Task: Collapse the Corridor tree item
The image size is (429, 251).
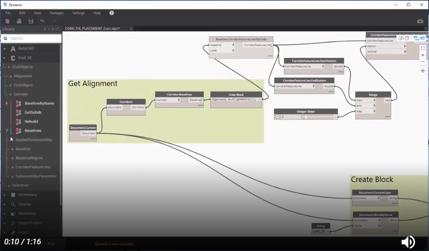Action: pyautogui.click(x=11, y=94)
